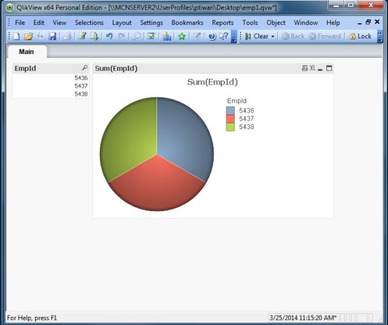The width and height of the screenshot is (388, 325).
Task: Open Search magnifier toolbar icon
Action: [x=136, y=36]
